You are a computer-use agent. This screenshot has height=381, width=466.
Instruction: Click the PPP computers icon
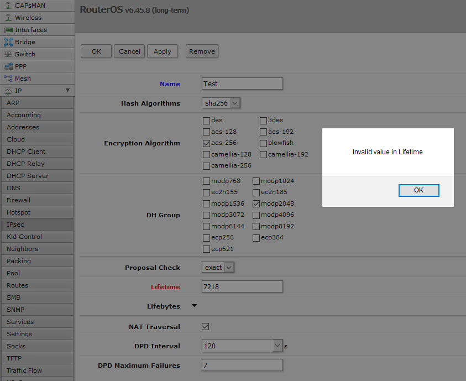click(8, 66)
